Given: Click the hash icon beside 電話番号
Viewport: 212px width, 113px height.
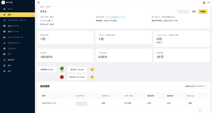Looking at the screenshot, I should [x=4, y=60].
